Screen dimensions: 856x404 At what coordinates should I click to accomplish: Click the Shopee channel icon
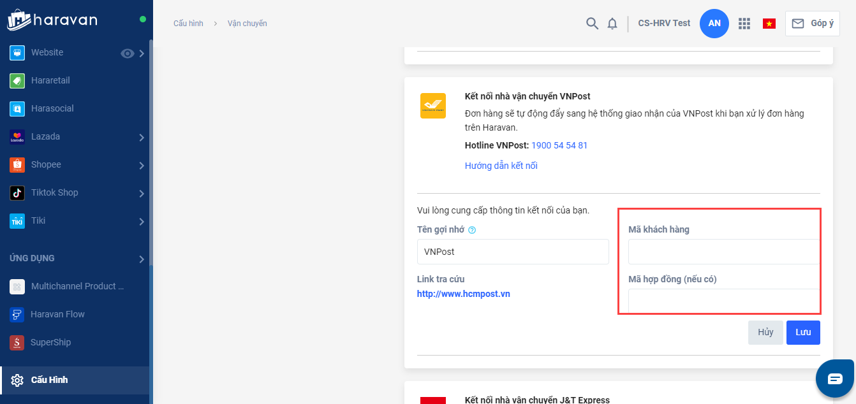(x=17, y=165)
